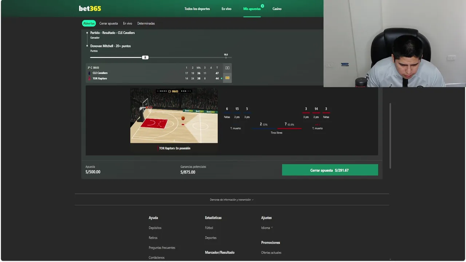Viewport: 466px width, 262px height.
Task: Open Preguntas frecuentes link
Action: 162,247
